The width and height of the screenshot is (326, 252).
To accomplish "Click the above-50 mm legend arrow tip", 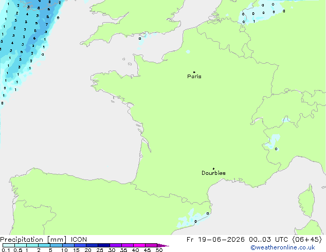I will [163, 245].
